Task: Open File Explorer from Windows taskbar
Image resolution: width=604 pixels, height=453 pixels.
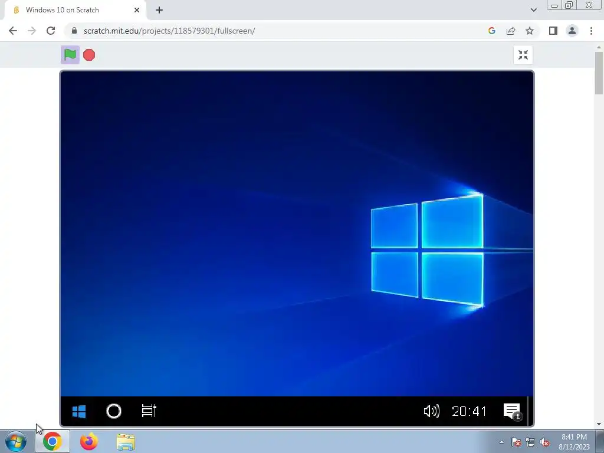Action: click(x=126, y=442)
